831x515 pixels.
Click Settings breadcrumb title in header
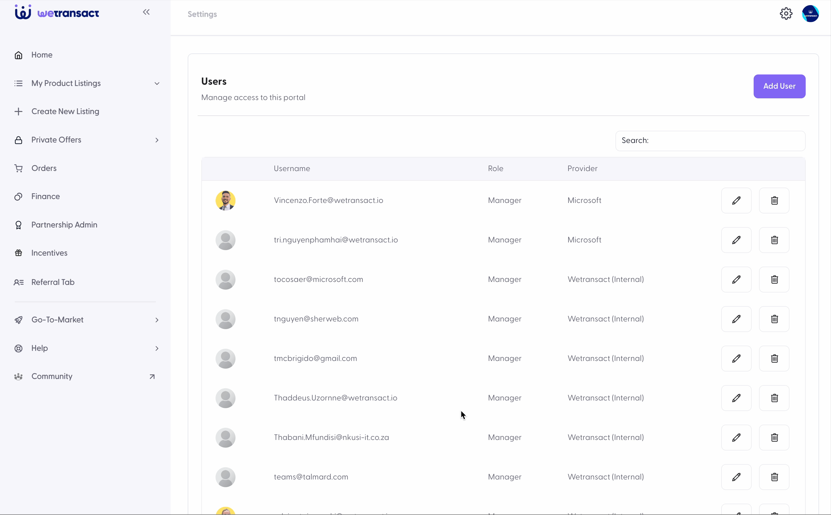click(202, 14)
